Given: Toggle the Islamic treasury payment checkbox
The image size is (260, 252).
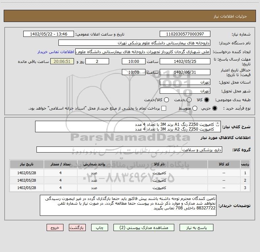Looking at the screenshot, I should tap(164, 108).
